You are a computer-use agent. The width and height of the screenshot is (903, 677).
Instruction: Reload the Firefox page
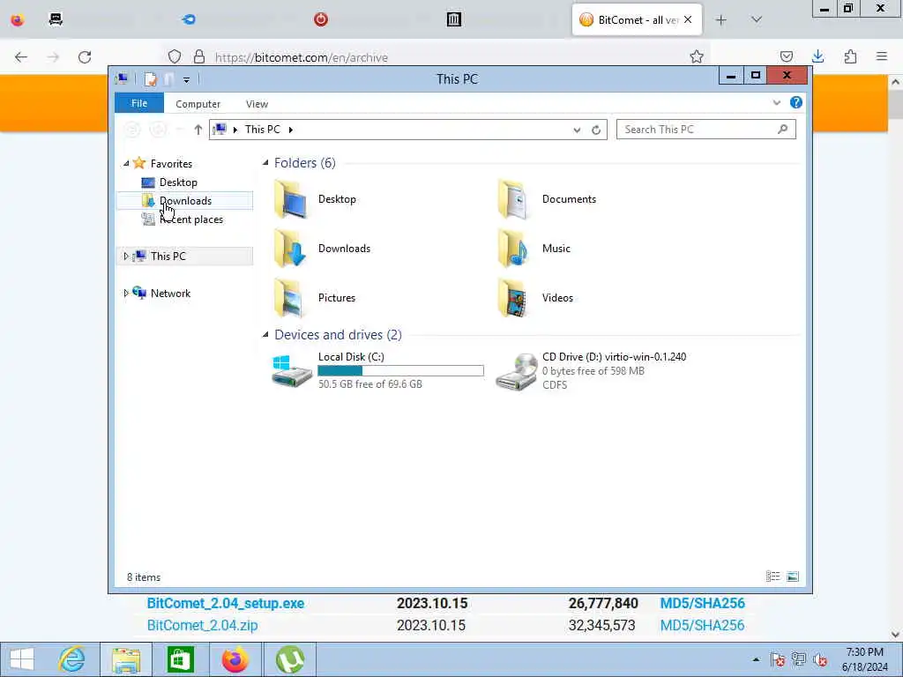tap(85, 57)
